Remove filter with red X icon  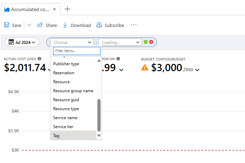tap(151, 42)
